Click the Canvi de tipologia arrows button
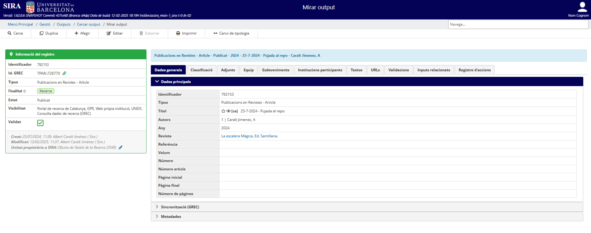 click(x=231, y=33)
